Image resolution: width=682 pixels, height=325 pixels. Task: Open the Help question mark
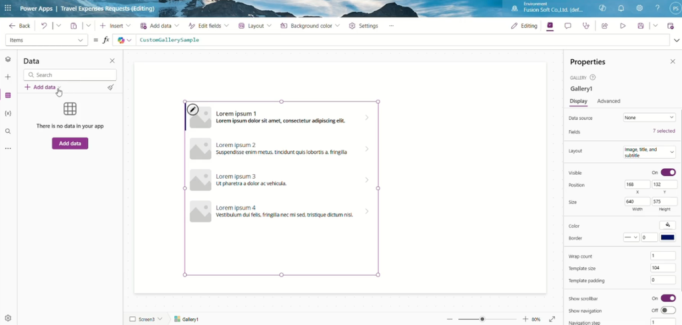click(x=657, y=8)
